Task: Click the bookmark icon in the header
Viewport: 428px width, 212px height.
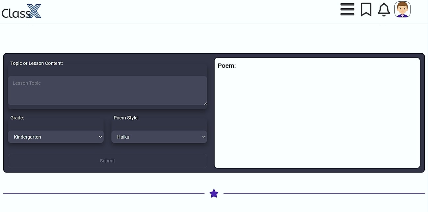Action: click(x=366, y=10)
